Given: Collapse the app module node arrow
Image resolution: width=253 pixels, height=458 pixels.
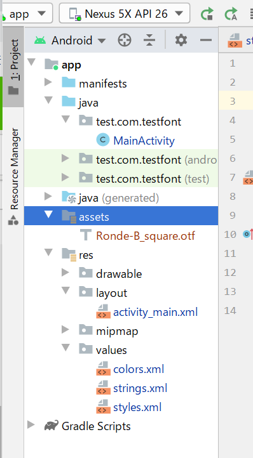Looking at the screenshot, I should click(x=31, y=62).
